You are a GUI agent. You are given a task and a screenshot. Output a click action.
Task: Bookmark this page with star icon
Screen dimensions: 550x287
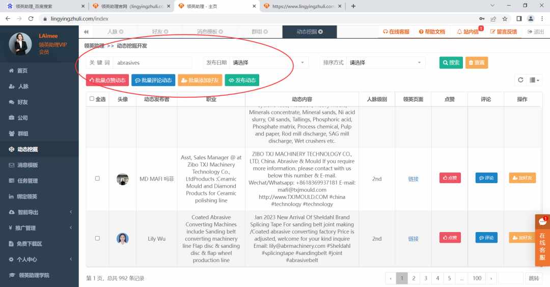coord(505,18)
